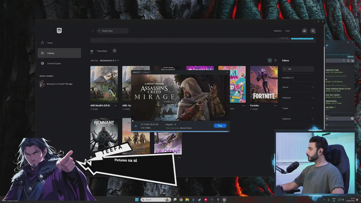Open the user profile avatar U

coord(313,31)
